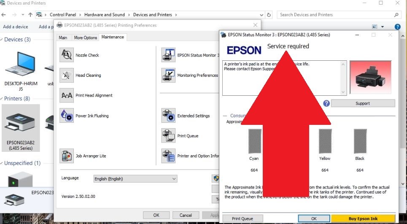Screen dimensions: 407x224
Task: Refresh the Devices and Printers view
Action: [x=269, y=15]
